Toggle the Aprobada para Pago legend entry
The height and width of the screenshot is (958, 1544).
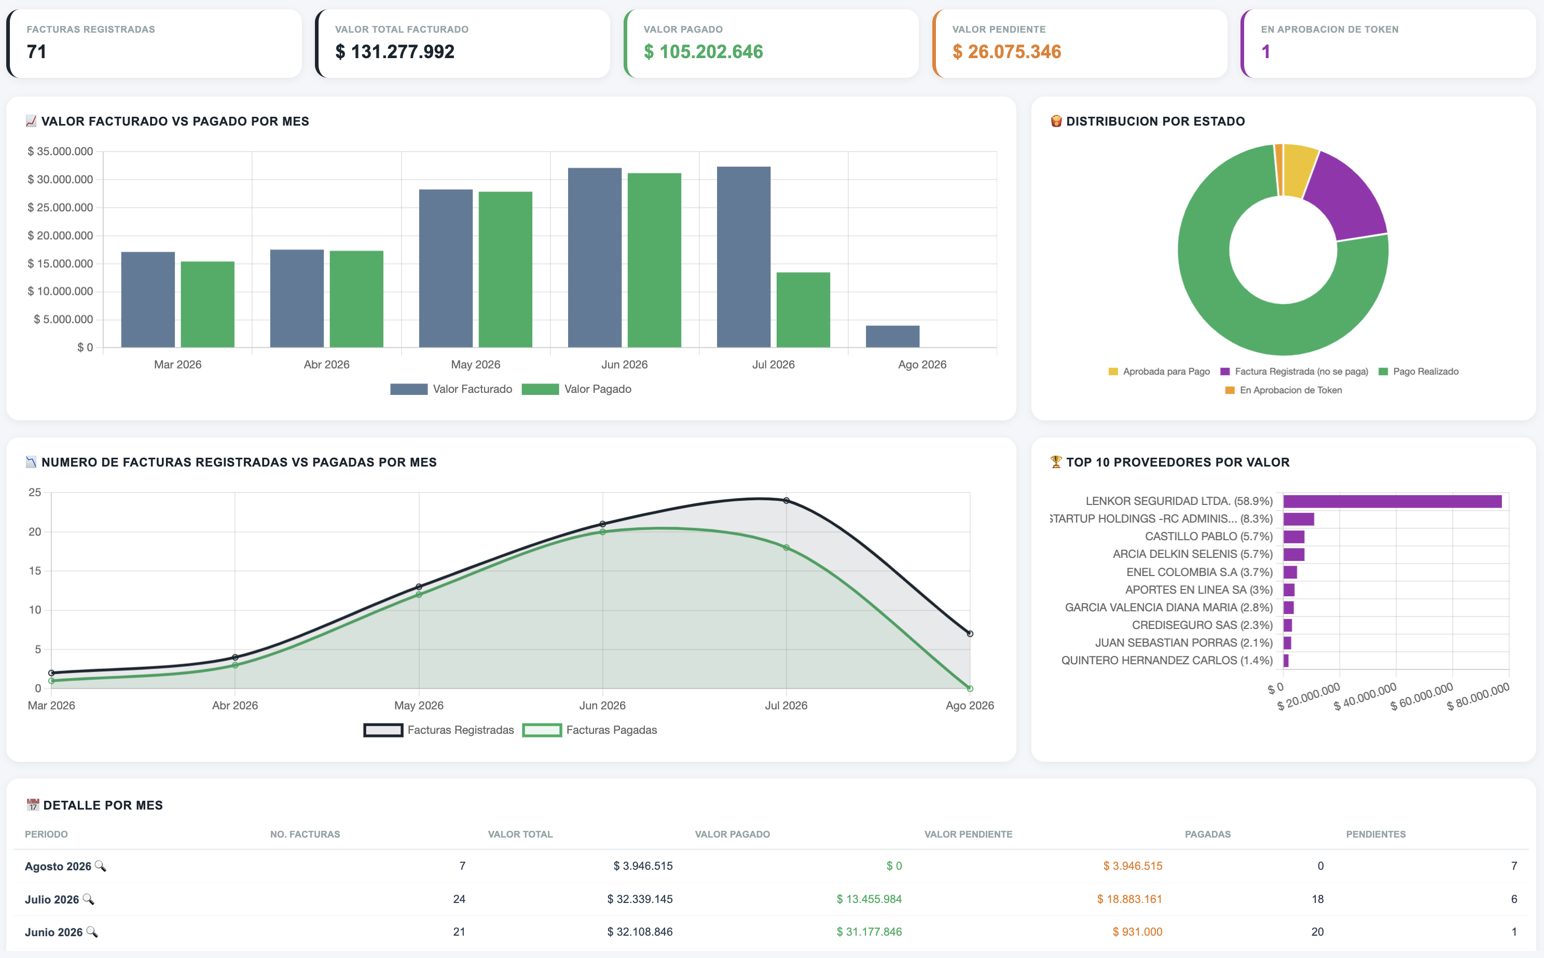pyautogui.click(x=1159, y=371)
